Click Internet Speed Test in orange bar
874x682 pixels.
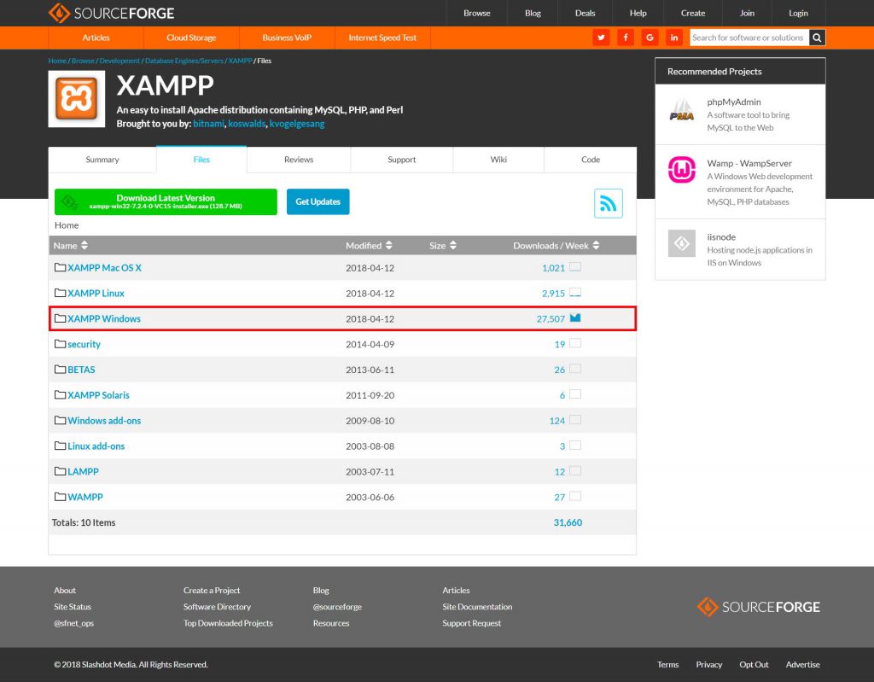[382, 38]
